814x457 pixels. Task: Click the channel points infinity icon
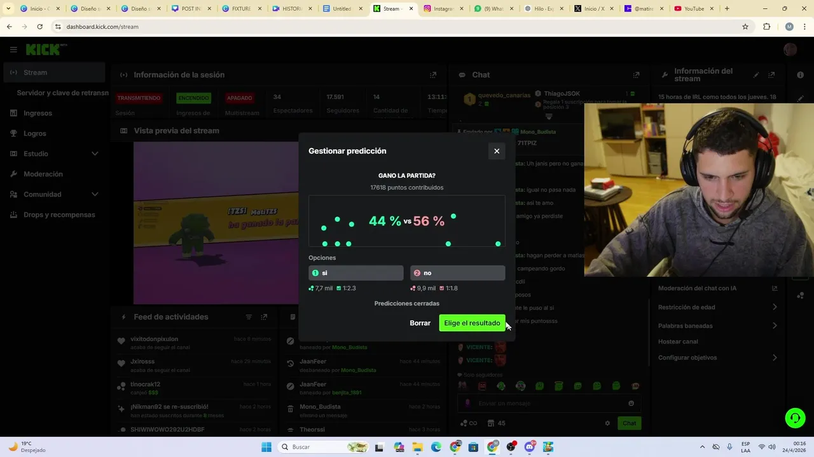pyautogui.click(x=468, y=423)
